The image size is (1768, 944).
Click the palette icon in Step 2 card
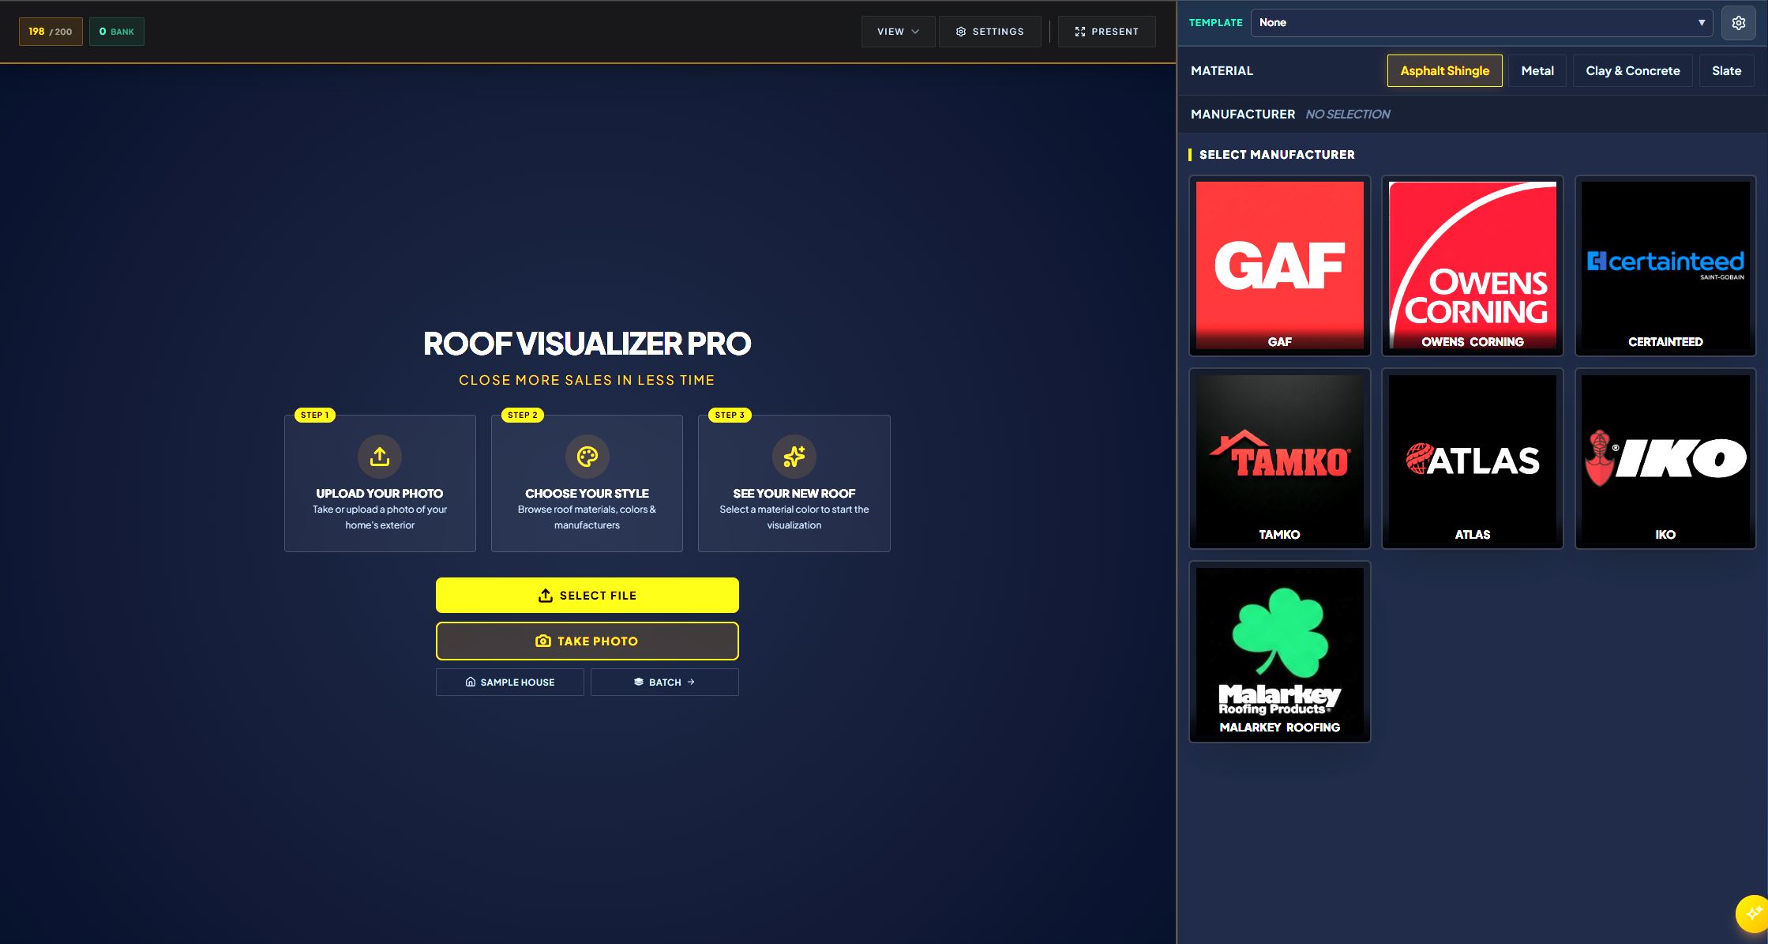click(x=587, y=457)
